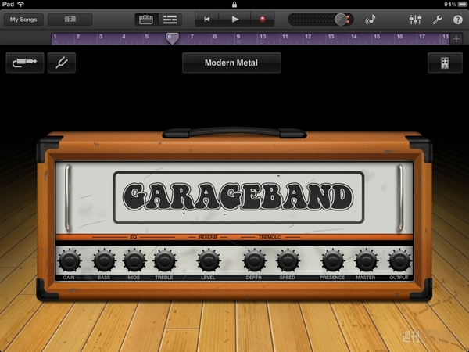Adjust the master volume slider

coord(340,20)
